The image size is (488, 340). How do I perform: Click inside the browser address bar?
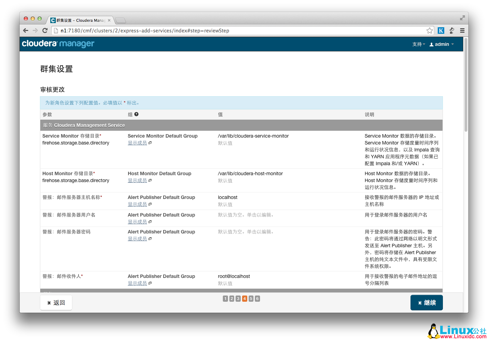[207, 30]
